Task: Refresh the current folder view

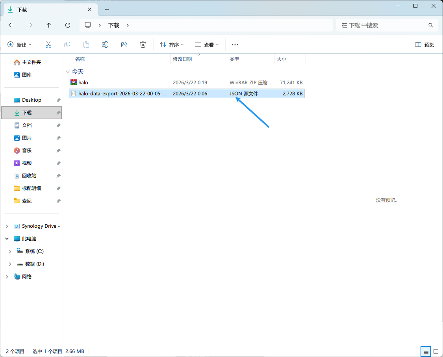Action: (68, 25)
